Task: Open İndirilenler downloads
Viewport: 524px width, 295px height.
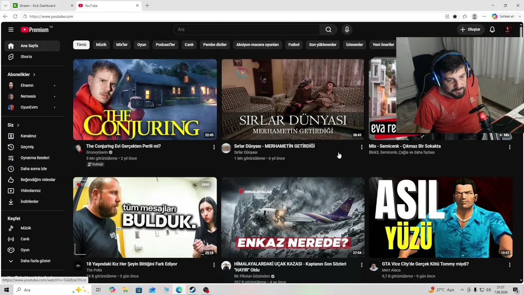Action: (32, 202)
